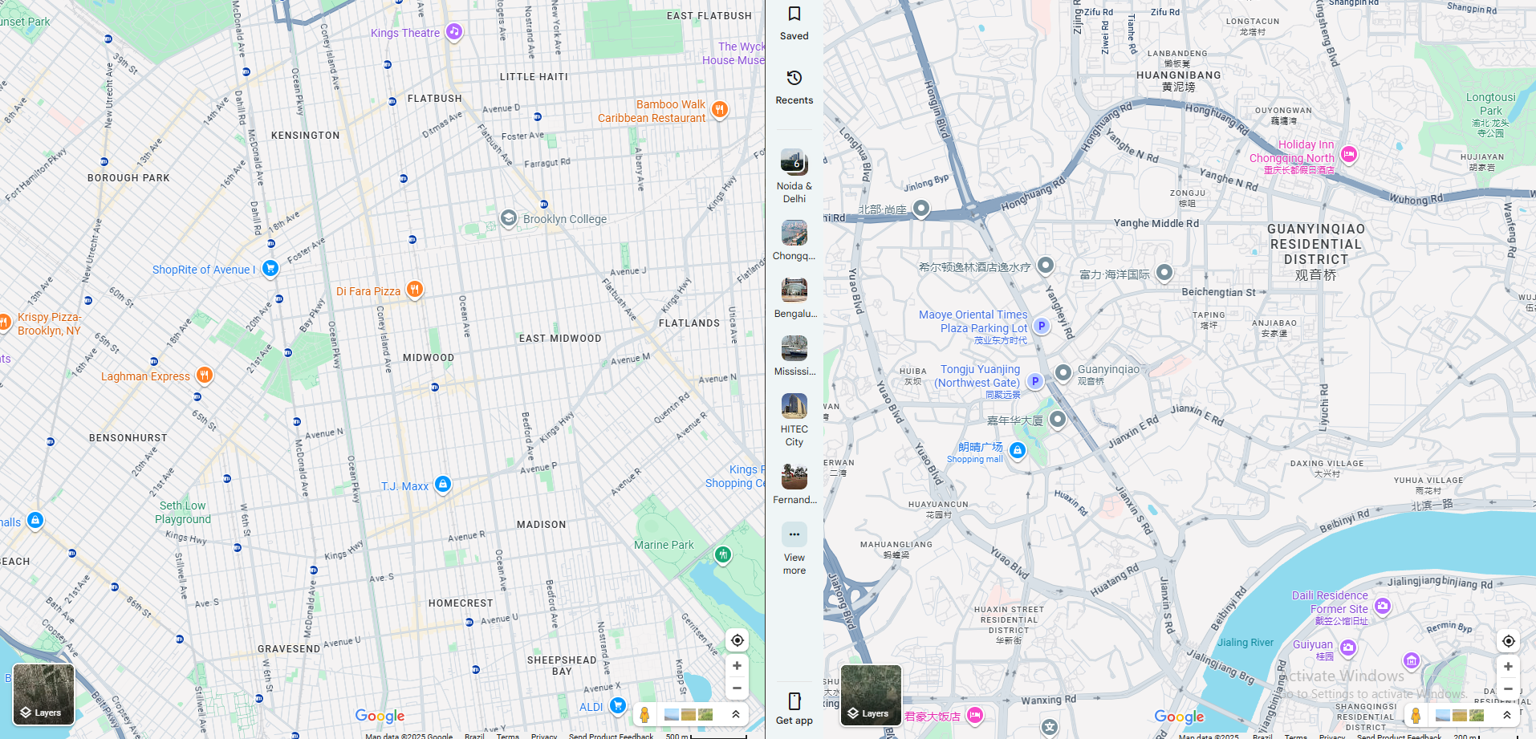Image resolution: width=1536 pixels, height=739 pixels.
Task: Click the imagery thumbnails on Chongqing map
Action: tap(1460, 715)
